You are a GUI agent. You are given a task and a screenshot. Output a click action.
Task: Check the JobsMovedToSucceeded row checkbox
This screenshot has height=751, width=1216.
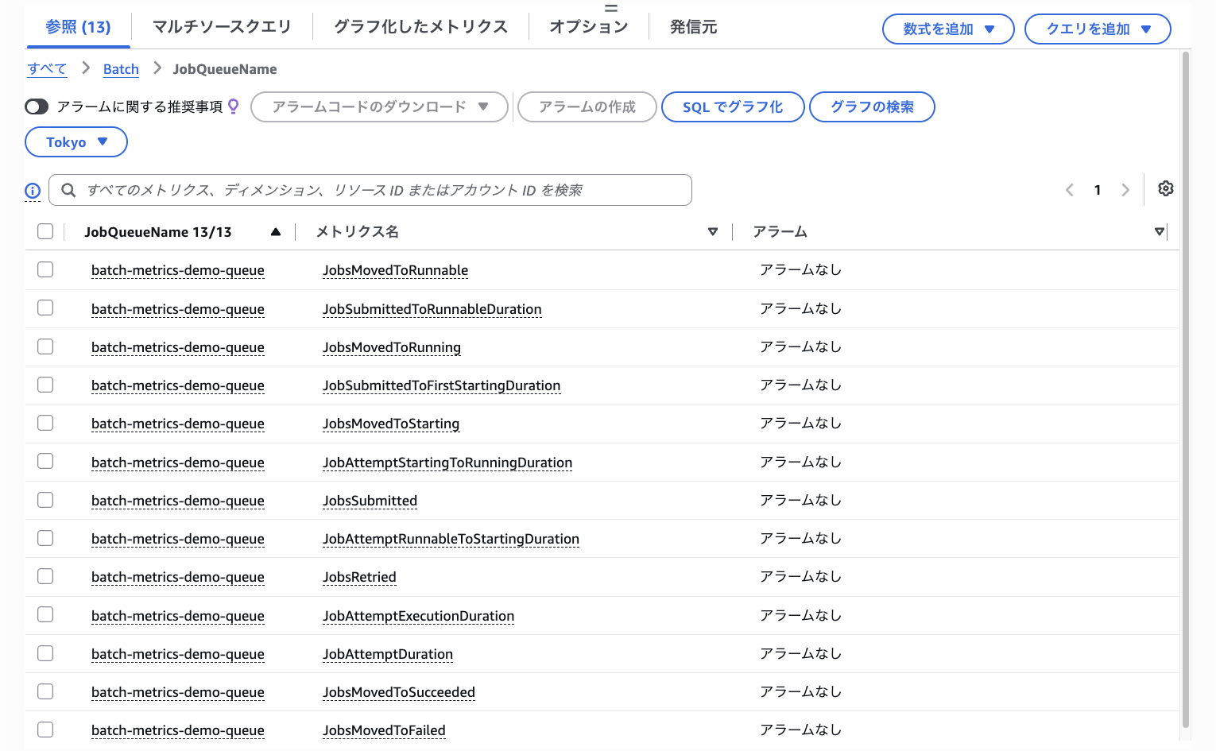click(45, 691)
